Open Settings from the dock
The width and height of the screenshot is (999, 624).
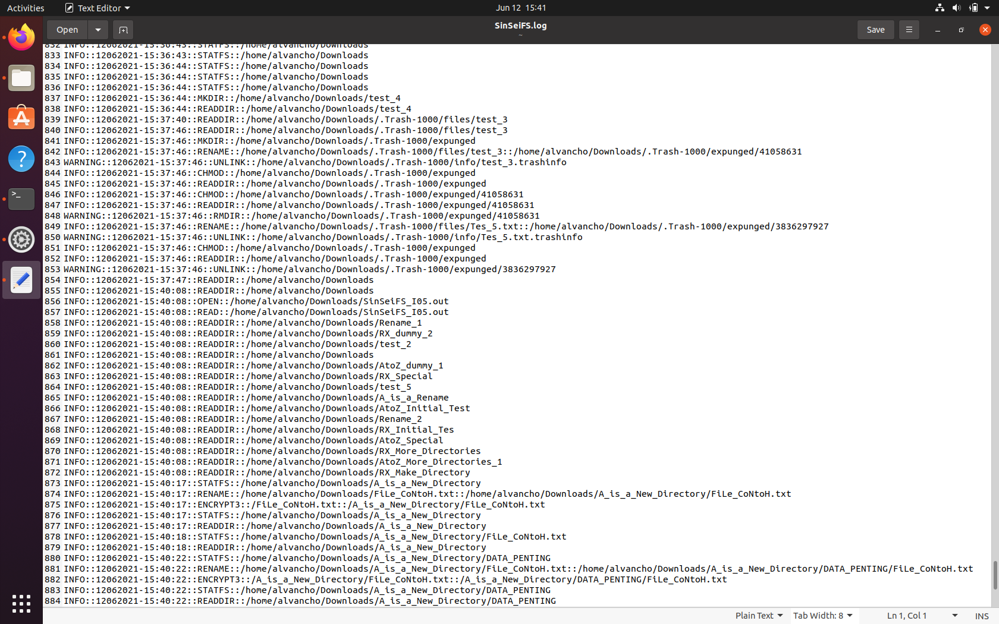point(21,239)
